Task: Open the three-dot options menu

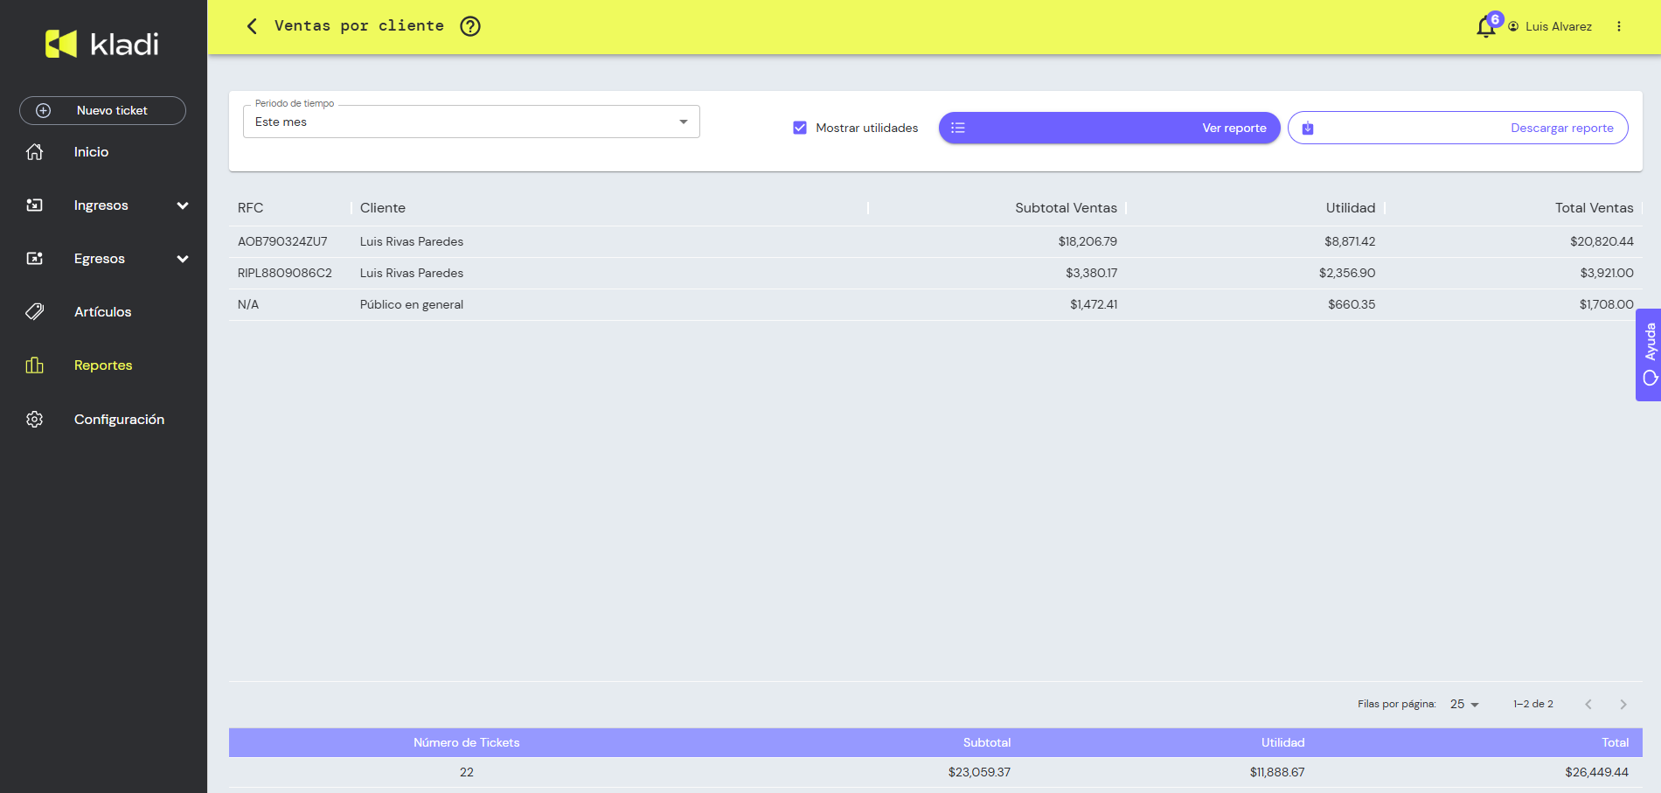Action: click(1619, 26)
